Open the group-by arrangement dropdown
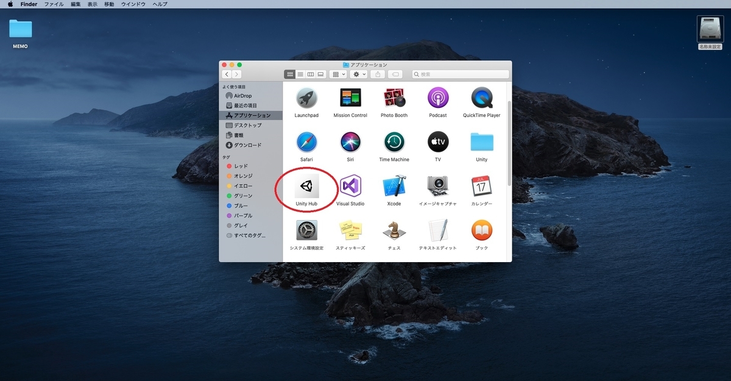Image resolution: width=731 pixels, height=381 pixels. pyautogui.click(x=338, y=74)
